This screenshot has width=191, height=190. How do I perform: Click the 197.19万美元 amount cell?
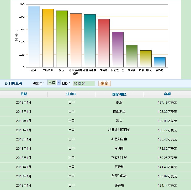[x=167, y=102]
